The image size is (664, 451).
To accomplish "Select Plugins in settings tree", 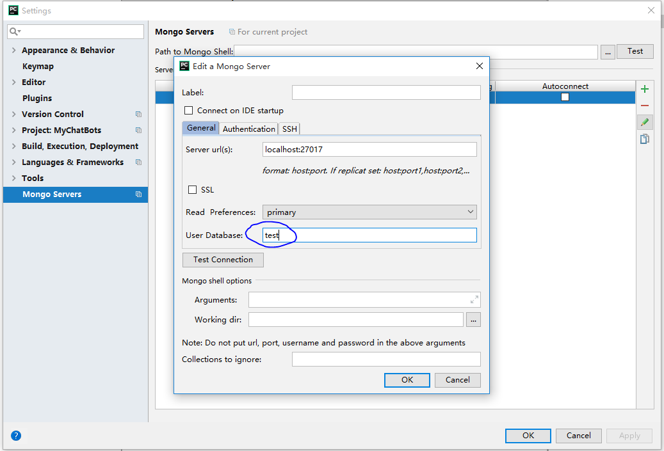I will click(37, 98).
